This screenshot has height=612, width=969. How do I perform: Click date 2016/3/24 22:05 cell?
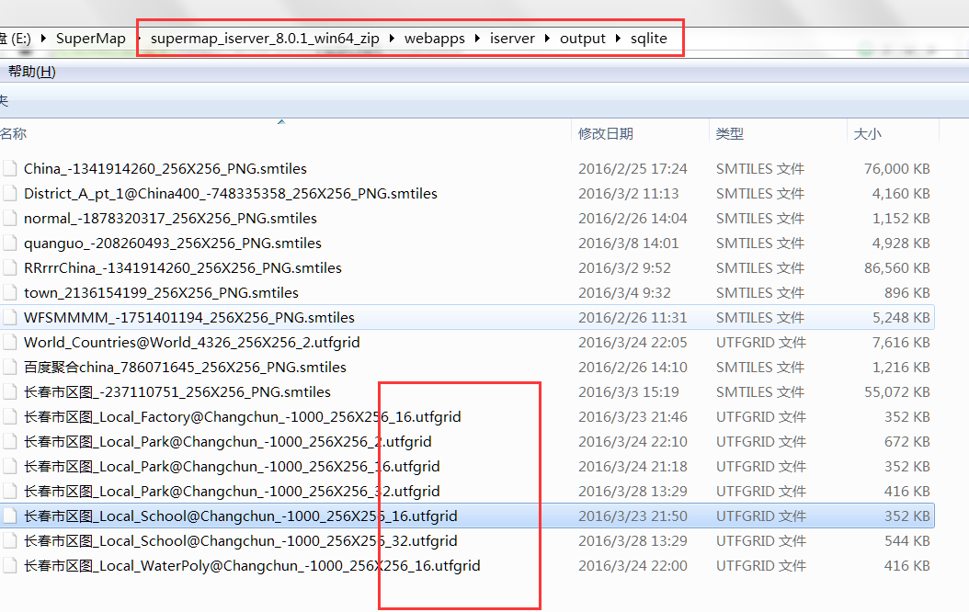[x=633, y=342]
